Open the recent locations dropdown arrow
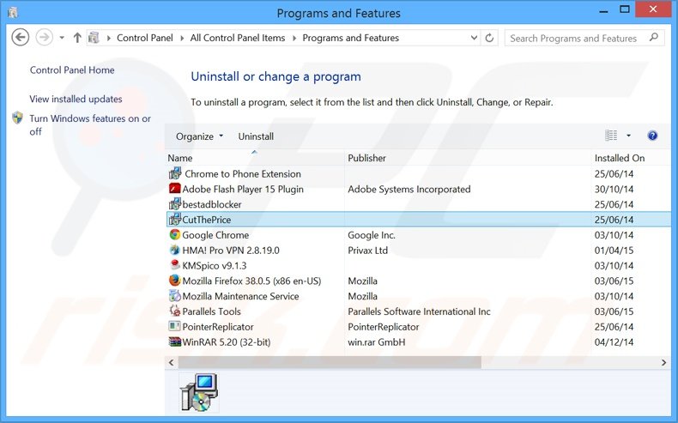678x423 pixels. click(x=62, y=38)
